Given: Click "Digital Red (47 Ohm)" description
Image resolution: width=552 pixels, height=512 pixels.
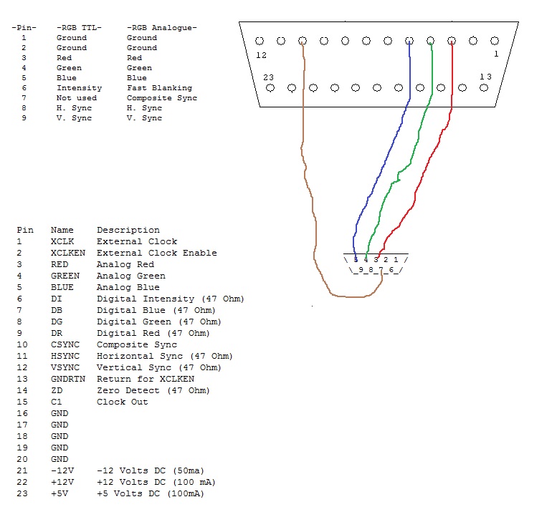Looking at the screenshot, I should (153, 334).
